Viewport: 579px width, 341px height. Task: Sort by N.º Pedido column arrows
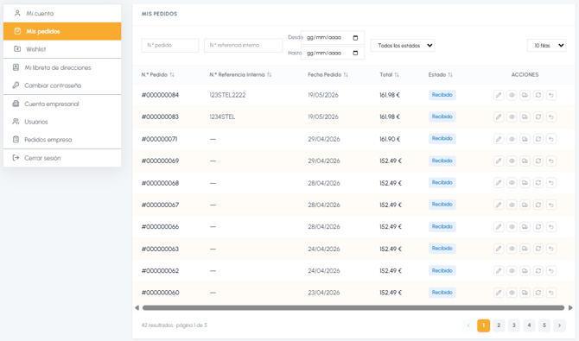pos(172,75)
